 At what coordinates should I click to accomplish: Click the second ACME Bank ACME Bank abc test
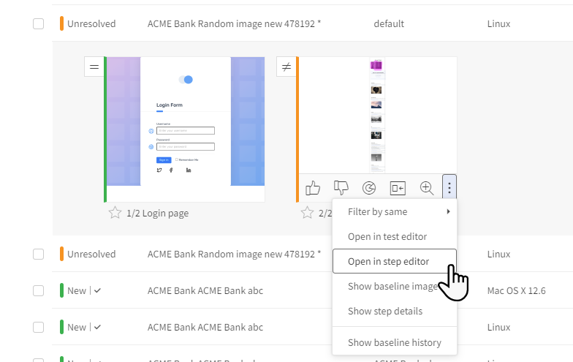pyautogui.click(x=205, y=328)
